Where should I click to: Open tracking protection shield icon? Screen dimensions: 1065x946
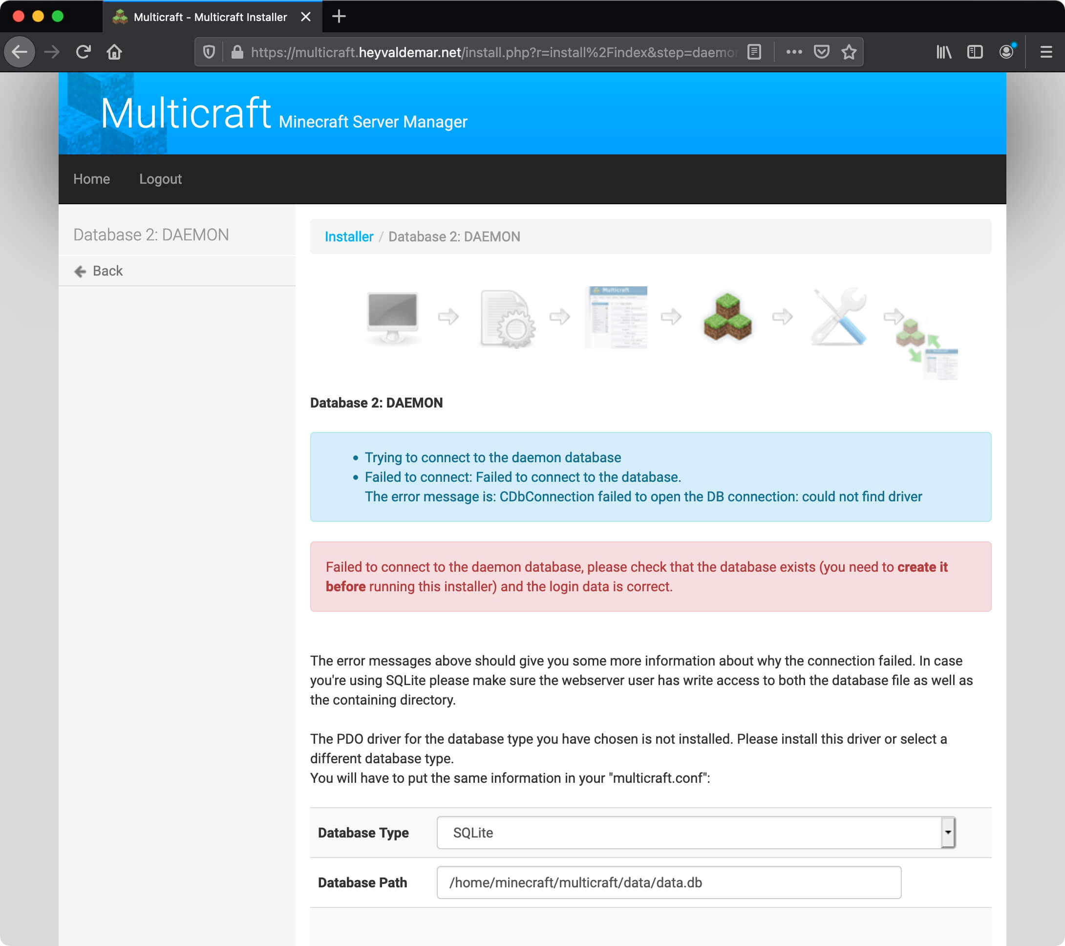tap(209, 52)
